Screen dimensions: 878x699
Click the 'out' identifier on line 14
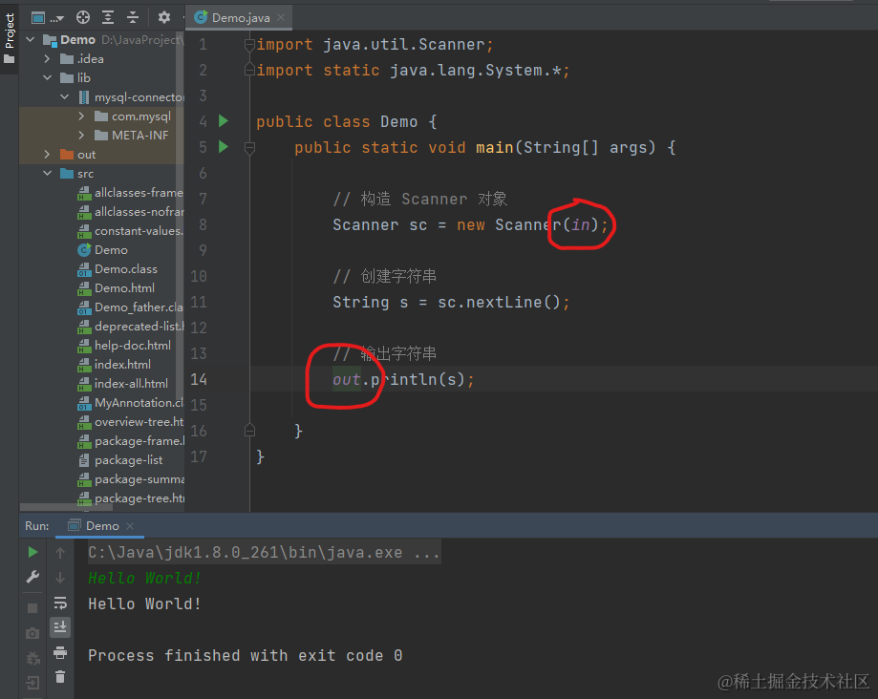[x=347, y=379]
